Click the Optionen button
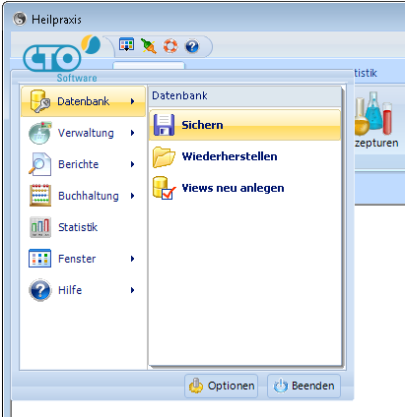The image size is (405, 417). [x=222, y=386]
